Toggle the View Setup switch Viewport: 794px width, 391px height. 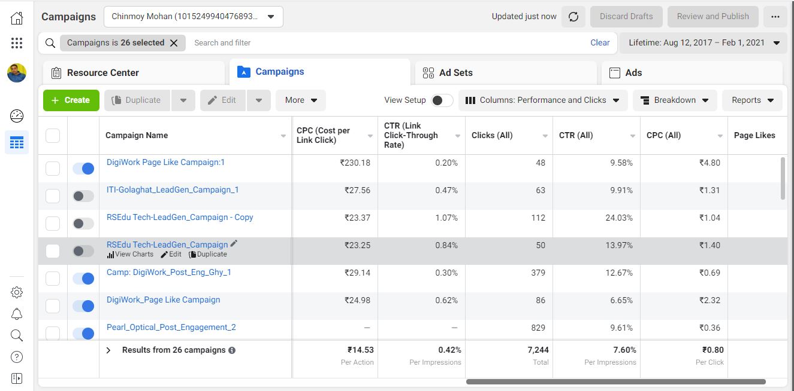442,100
